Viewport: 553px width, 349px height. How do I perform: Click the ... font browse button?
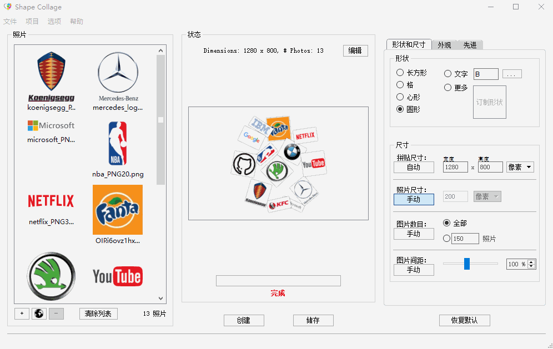tap(512, 74)
